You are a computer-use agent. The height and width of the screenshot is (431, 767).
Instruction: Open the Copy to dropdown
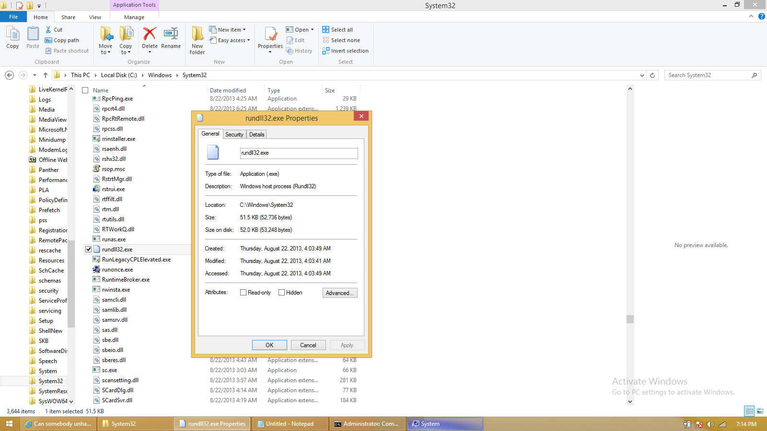click(126, 49)
